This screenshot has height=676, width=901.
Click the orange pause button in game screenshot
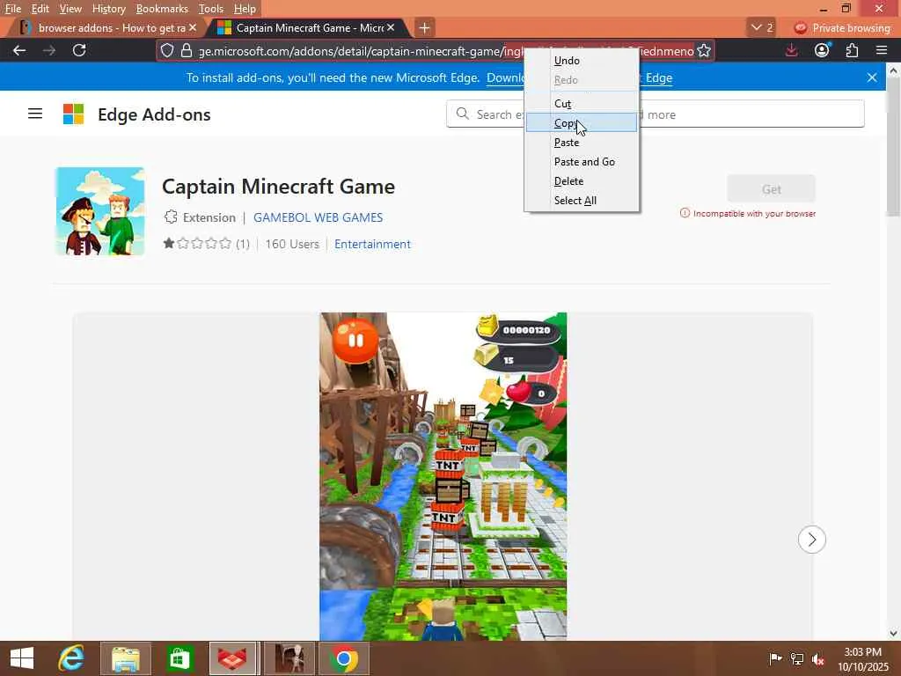(x=355, y=341)
